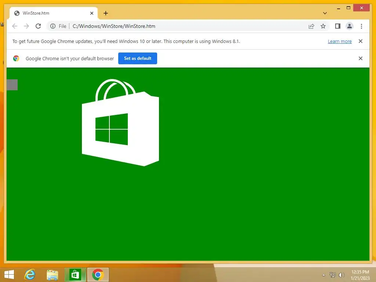Select the WinStore.htm tab
This screenshot has width=376, height=282.
(54, 13)
